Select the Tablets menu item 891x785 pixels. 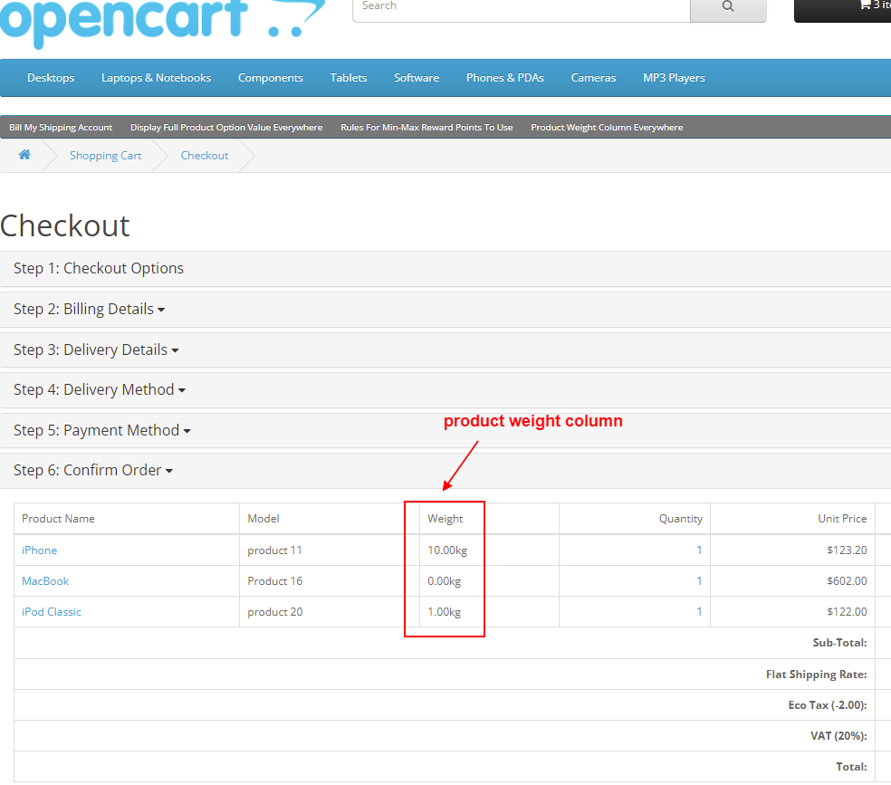click(x=349, y=78)
